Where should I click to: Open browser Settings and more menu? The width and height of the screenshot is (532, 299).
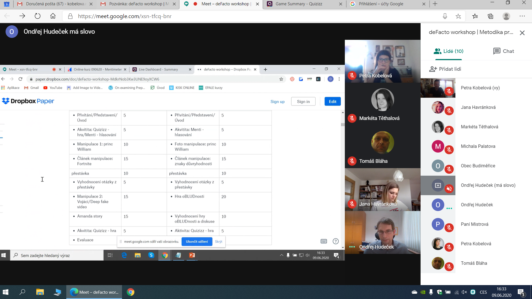[x=522, y=16]
